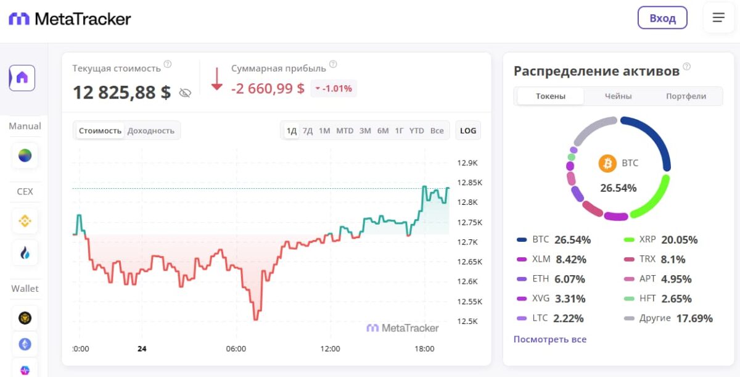740x377 pixels.
Task: Select the Ethereum wallet icon
Action: (25, 344)
